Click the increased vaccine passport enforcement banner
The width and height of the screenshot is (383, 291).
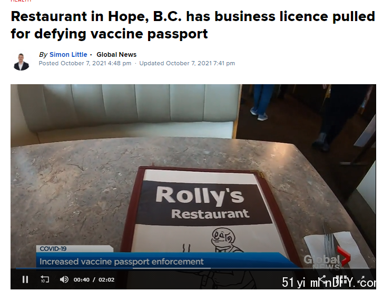click(121, 262)
